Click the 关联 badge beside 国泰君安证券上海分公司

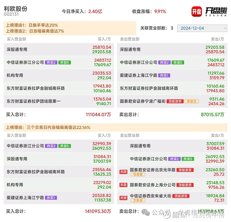(123, 185)
